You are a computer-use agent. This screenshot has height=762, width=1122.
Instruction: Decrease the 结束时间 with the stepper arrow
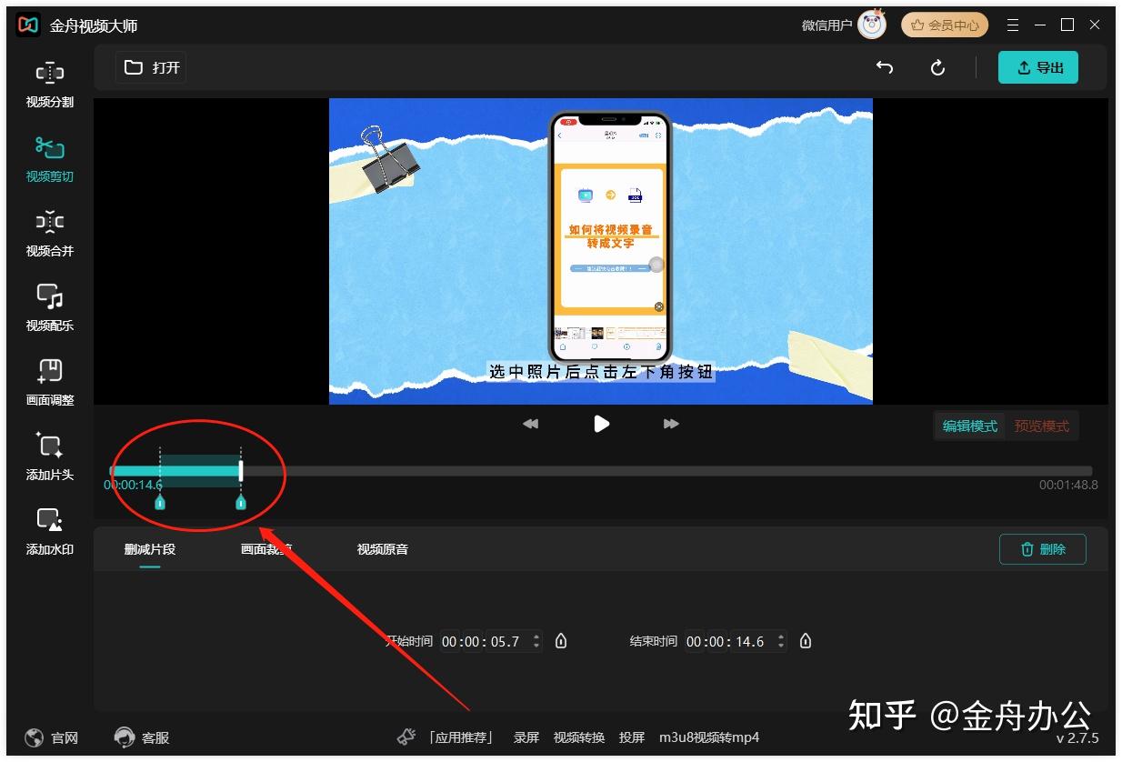point(783,646)
